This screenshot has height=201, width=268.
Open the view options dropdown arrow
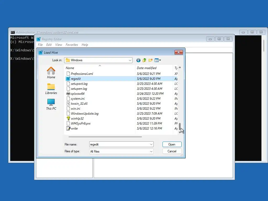[160, 60]
